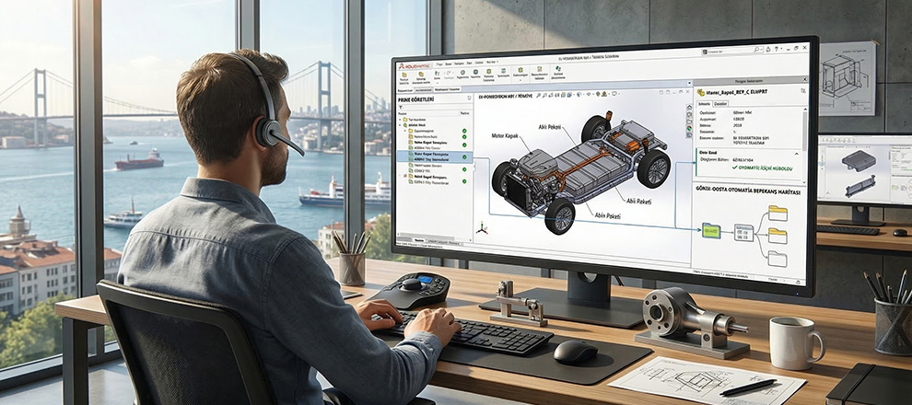Viewport: 912px width, 405px height.
Task: Select the first tab in the property panel
Action: pyautogui.click(x=704, y=104)
